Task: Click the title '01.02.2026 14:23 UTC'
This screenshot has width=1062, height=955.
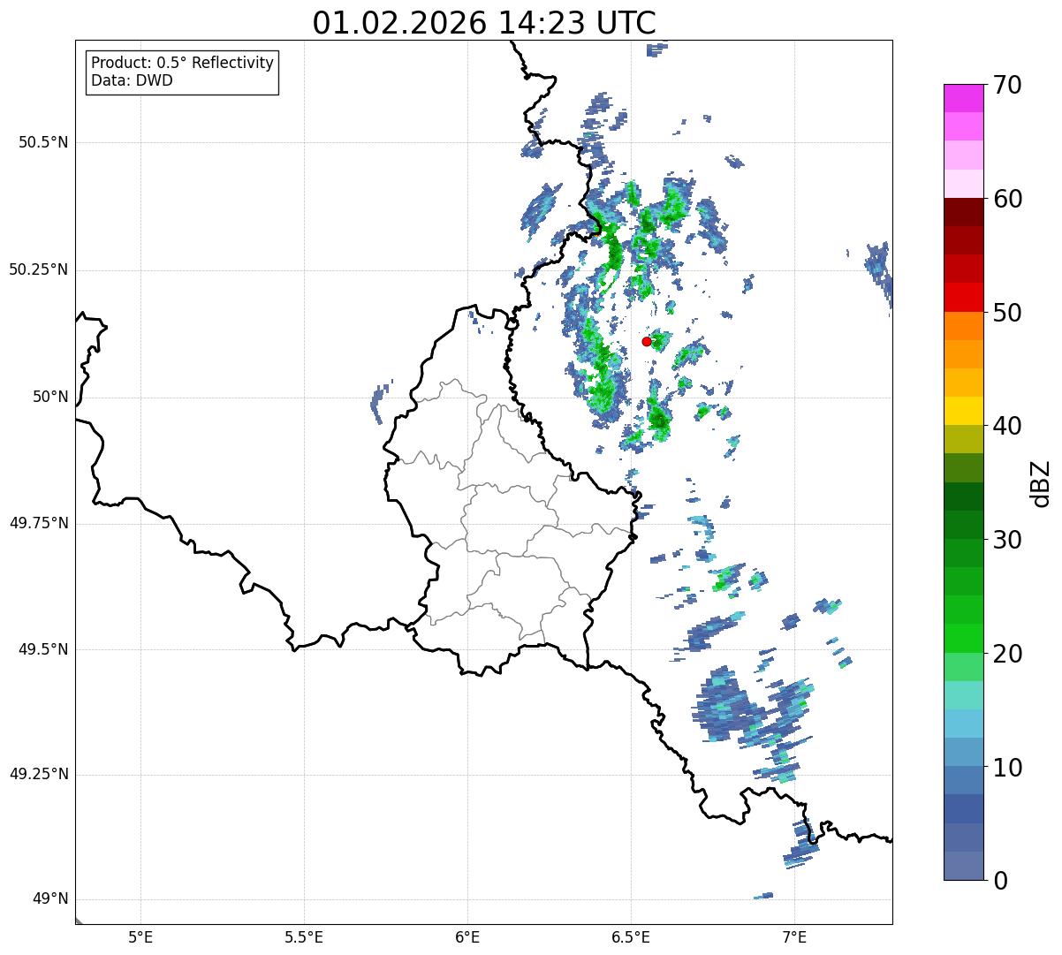Action: (484, 23)
